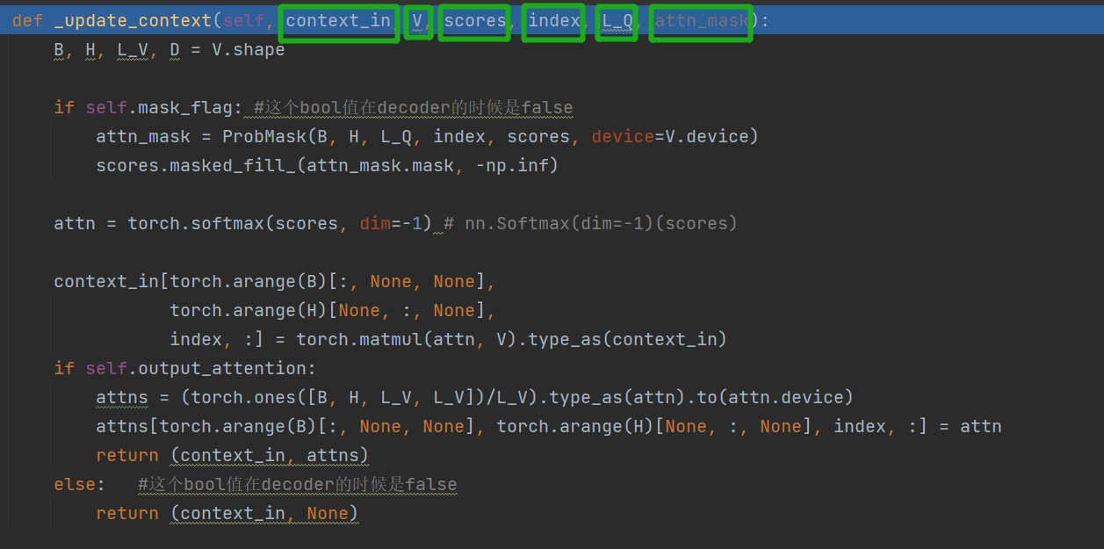
Task: Click the -np.inf value
Action: click(x=512, y=166)
